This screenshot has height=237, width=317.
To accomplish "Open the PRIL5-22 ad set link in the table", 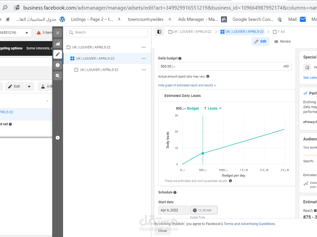I will pyautogui.click(x=6, y=112).
